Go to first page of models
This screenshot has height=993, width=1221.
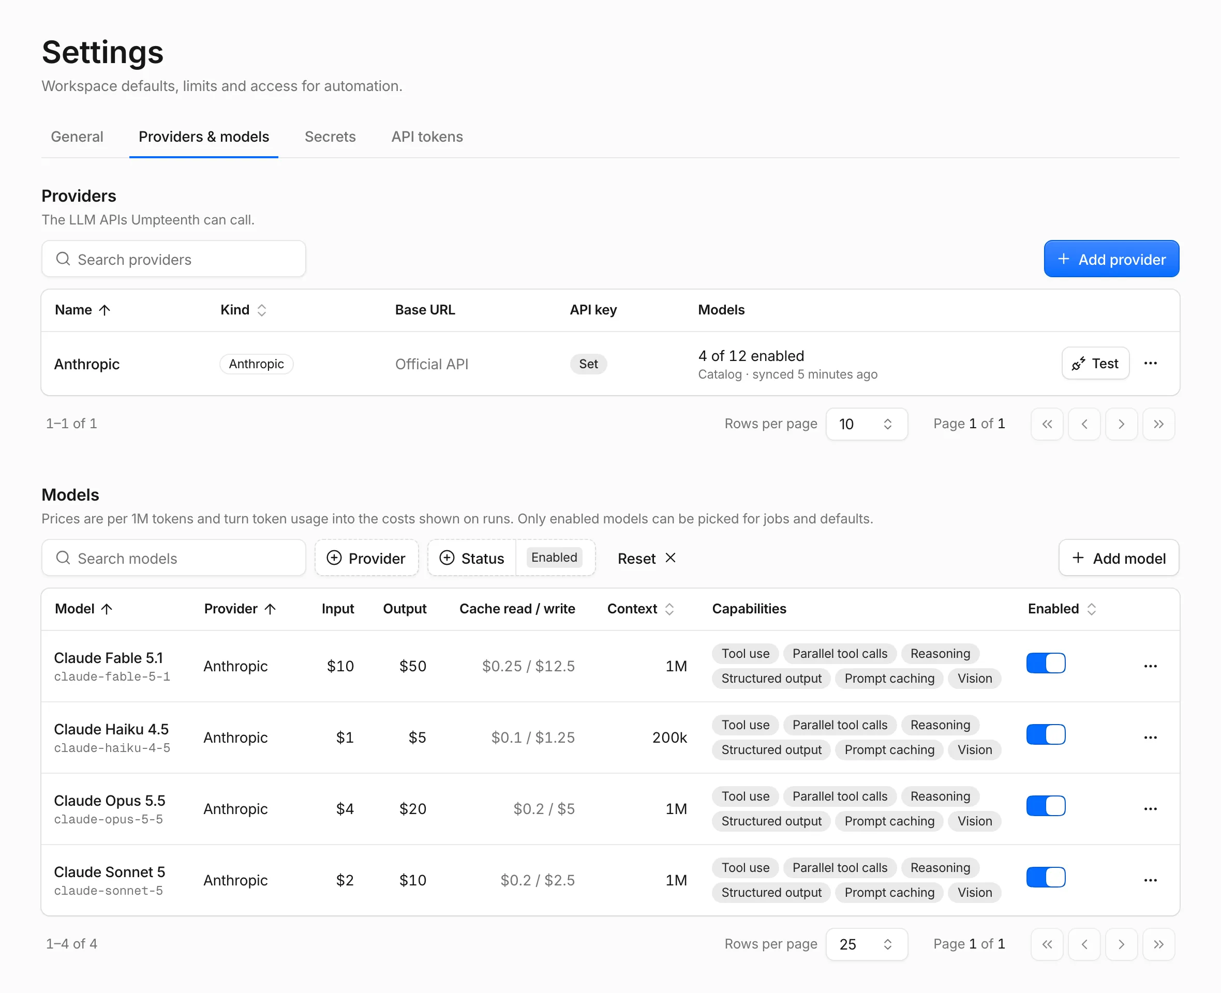pos(1047,944)
